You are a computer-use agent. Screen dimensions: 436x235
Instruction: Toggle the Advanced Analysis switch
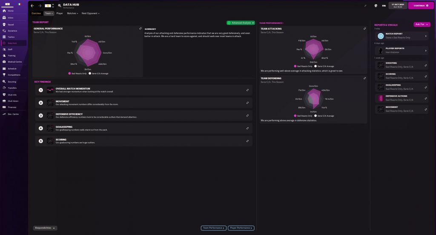click(241, 23)
